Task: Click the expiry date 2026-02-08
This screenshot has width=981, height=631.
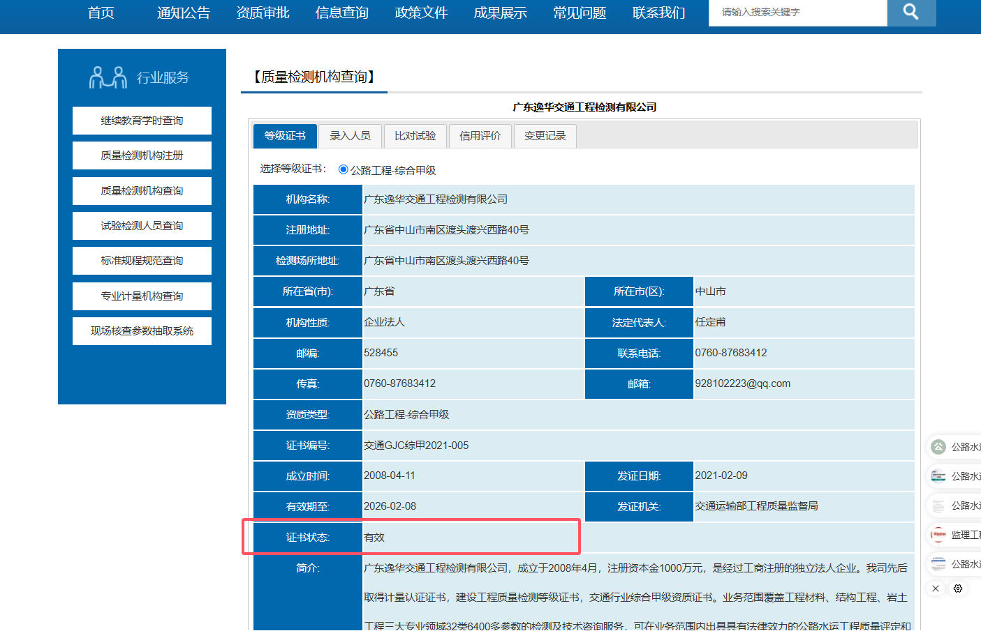Action: click(390, 506)
